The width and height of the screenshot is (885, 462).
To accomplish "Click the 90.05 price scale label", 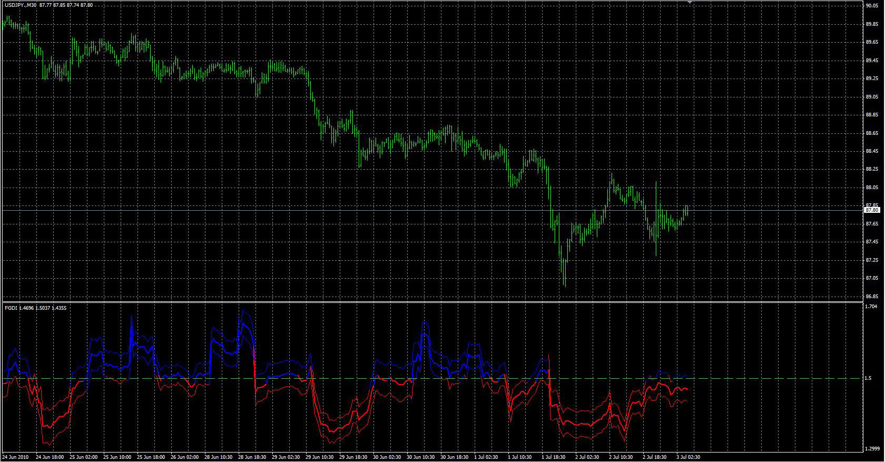I will pyautogui.click(x=872, y=6).
